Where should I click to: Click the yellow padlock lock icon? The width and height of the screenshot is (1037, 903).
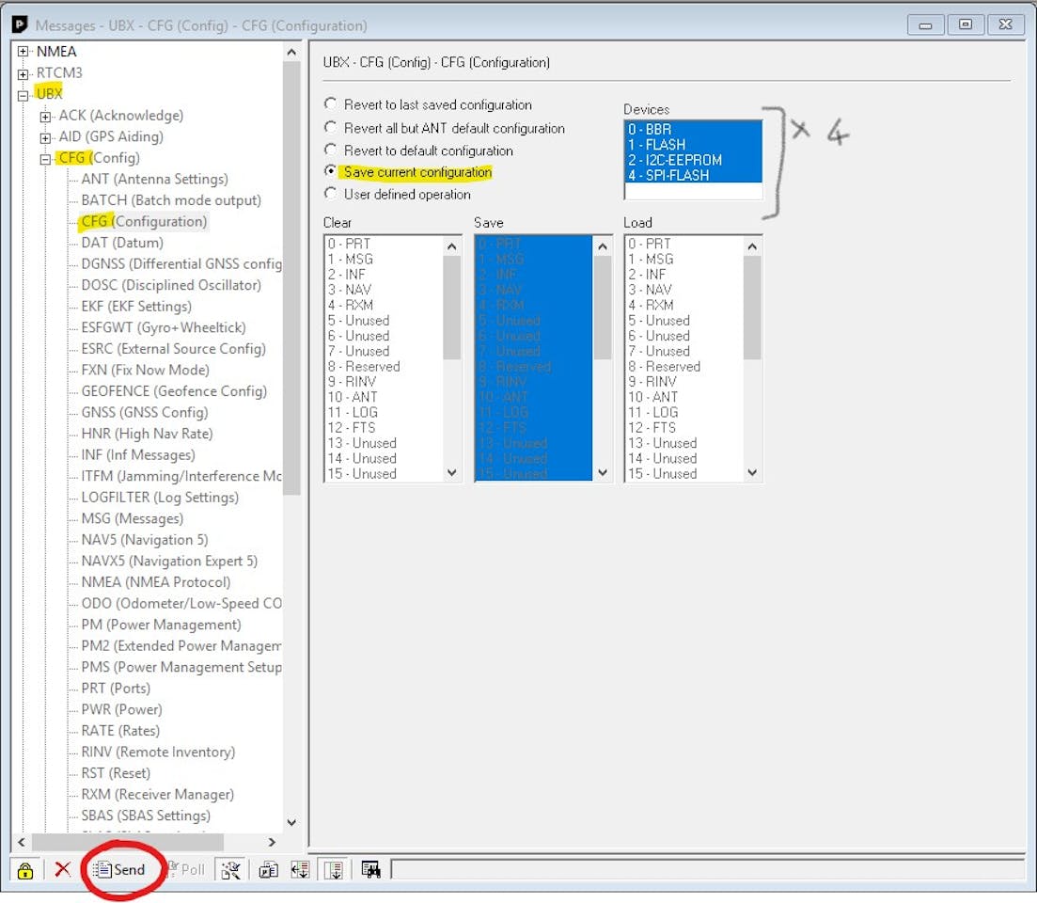(x=25, y=869)
